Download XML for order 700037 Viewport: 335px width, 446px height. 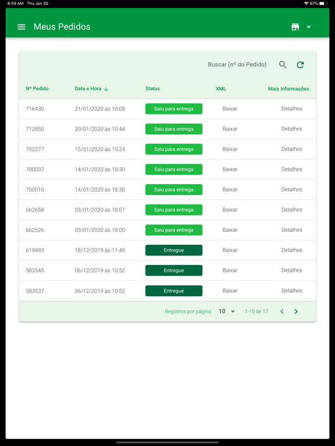tap(230, 169)
